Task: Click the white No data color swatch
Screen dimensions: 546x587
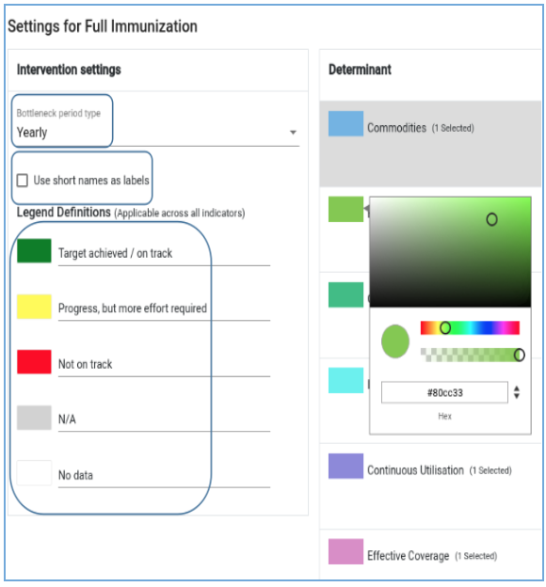Action: pos(34,473)
